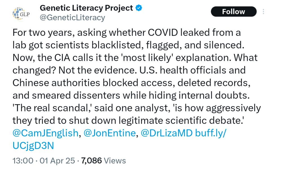The width and height of the screenshot is (282, 170).
Task: Click 'The real scandal' quoted text
Action: pyautogui.click(x=52, y=108)
